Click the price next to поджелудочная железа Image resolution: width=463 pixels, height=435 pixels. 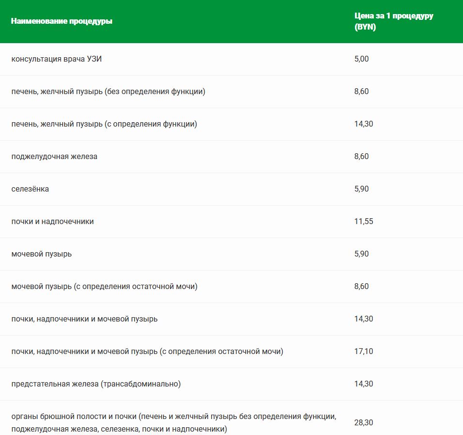click(x=361, y=157)
